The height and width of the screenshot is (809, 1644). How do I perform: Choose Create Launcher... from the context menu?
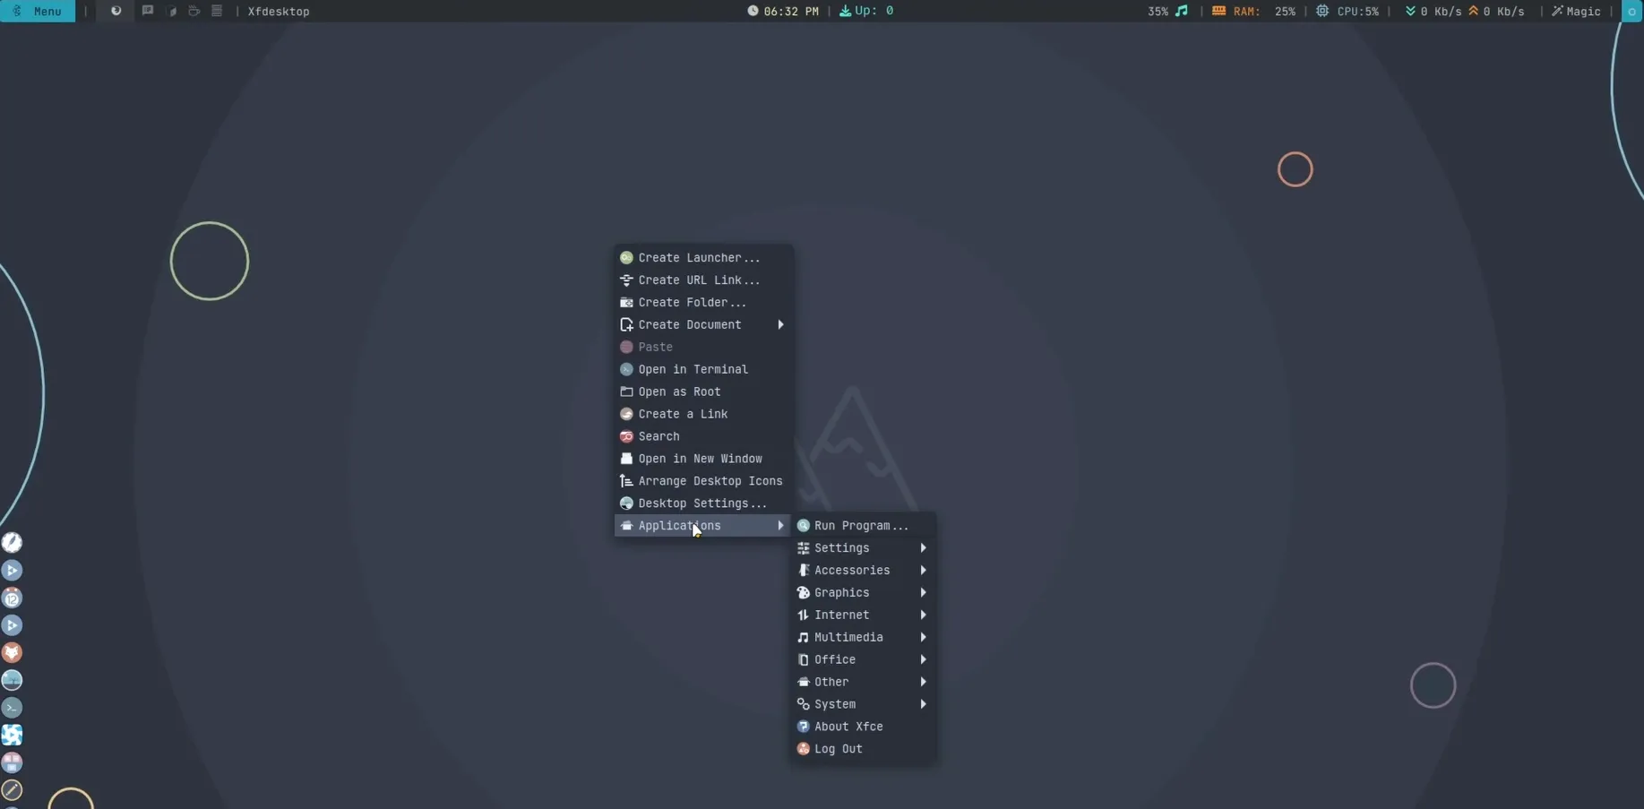703,257
